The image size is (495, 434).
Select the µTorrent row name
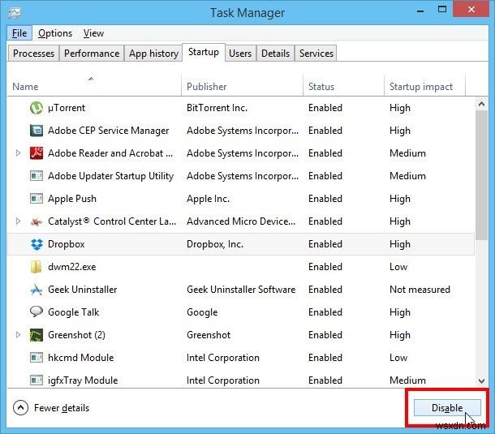[x=67, y=108]
